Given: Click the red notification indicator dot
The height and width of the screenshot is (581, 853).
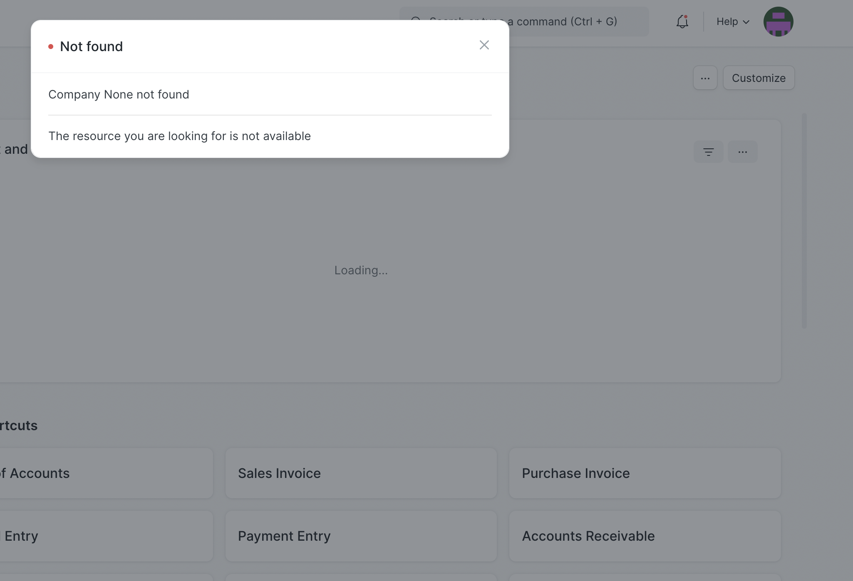Looking at the screenshot, I should pos(687,17).
